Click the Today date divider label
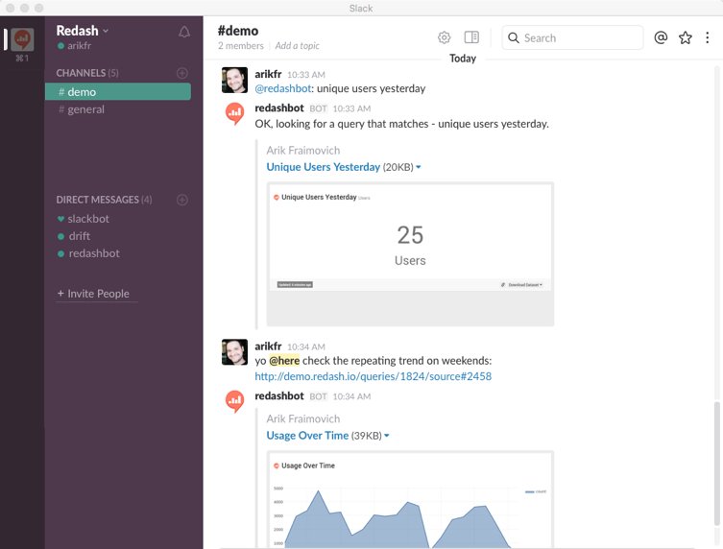This screenshot has width=723, height=549. (x=463, y=59)
